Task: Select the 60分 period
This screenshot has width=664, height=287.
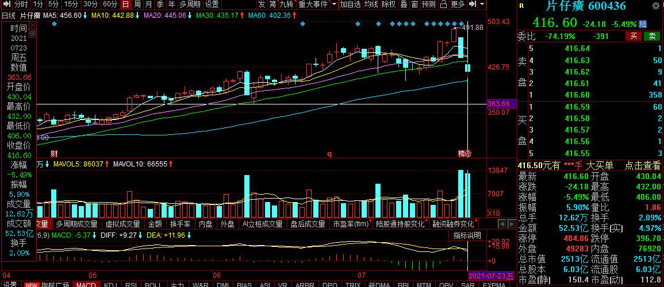Action: tap(110, 5)
